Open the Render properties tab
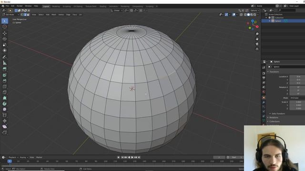 pyautogui.click(x=264, y=73)
